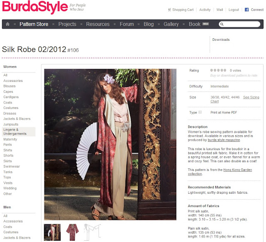Select technical line drawing thumbnail
The image size is (266, 242).
tap(93, 232)
